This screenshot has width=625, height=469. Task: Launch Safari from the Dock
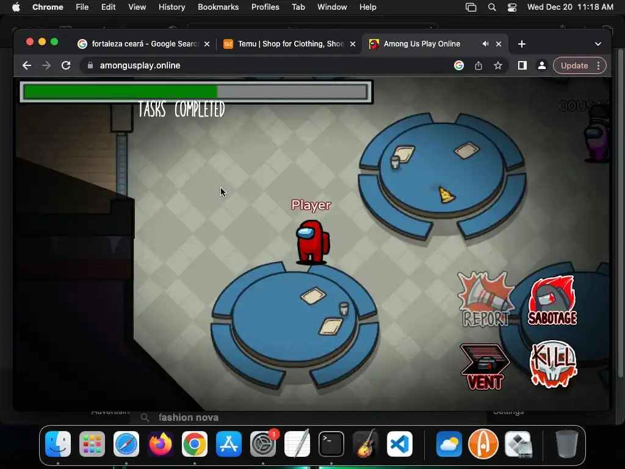coord(126,443)
